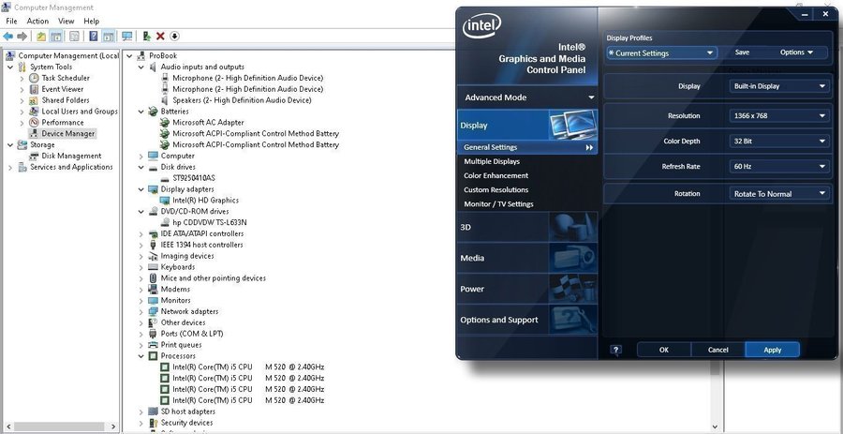Expand Services and Applications node
This screenshot has height=434, width=843.
(10, 167)
